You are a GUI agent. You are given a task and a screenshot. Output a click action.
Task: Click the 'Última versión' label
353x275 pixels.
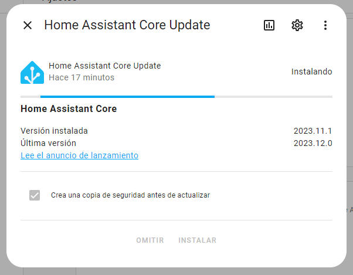(x=48, y=143)
